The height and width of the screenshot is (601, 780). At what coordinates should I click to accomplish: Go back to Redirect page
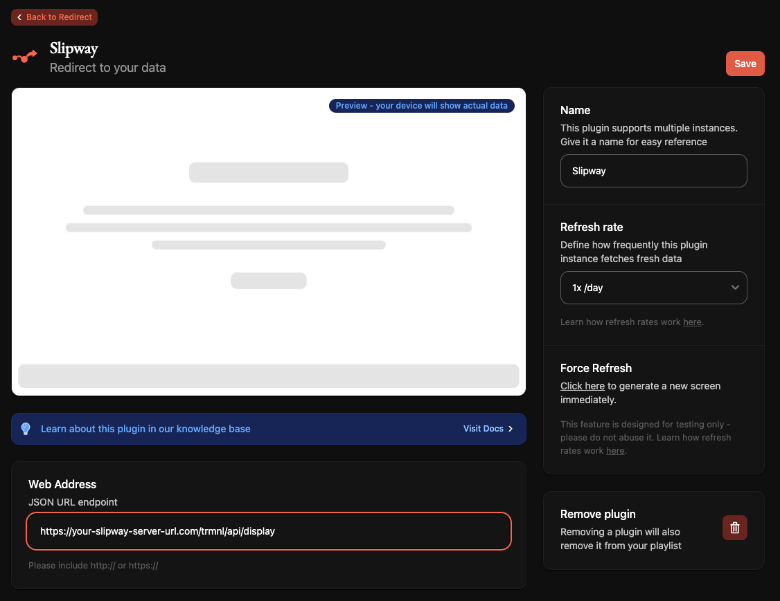coord(54,17)
